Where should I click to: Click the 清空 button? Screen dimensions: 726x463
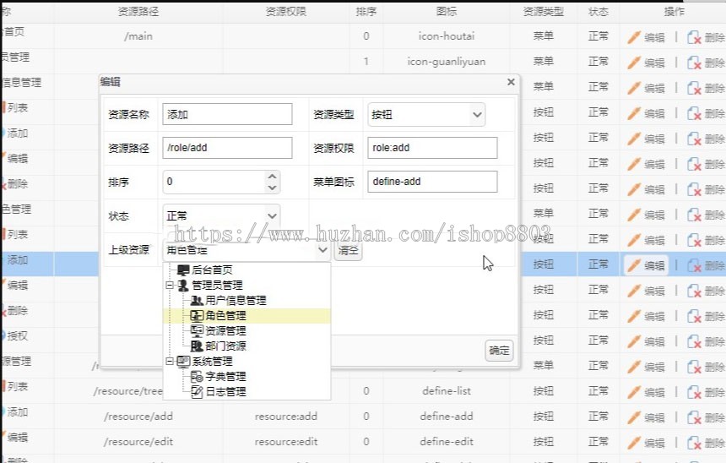(x=348, y=250)
